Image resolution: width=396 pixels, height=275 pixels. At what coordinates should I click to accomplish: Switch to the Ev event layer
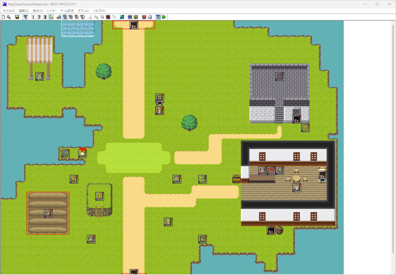[51, 17]
